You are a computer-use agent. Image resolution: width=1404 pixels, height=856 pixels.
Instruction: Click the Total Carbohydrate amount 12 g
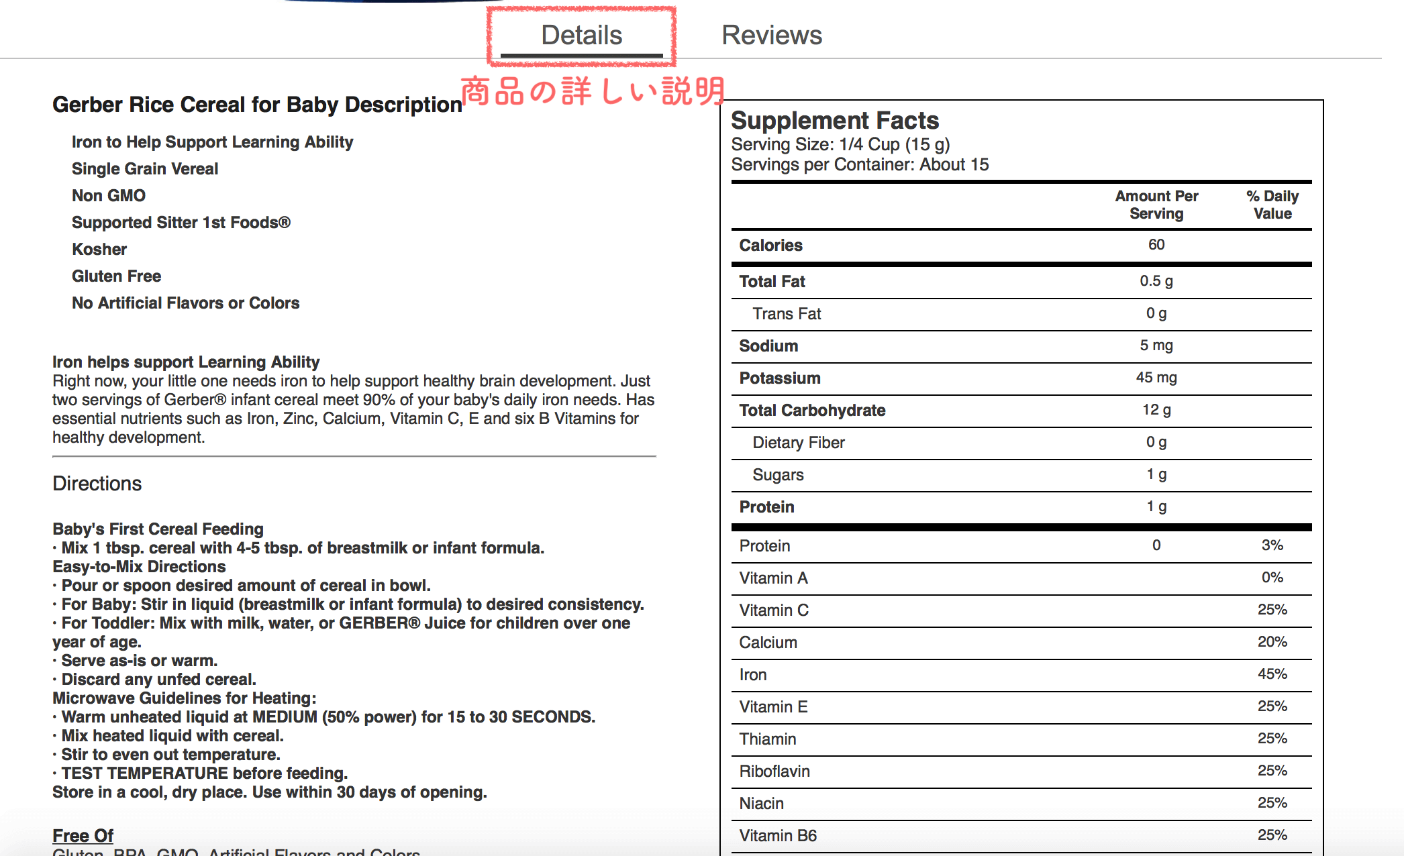pos(1156,410)
